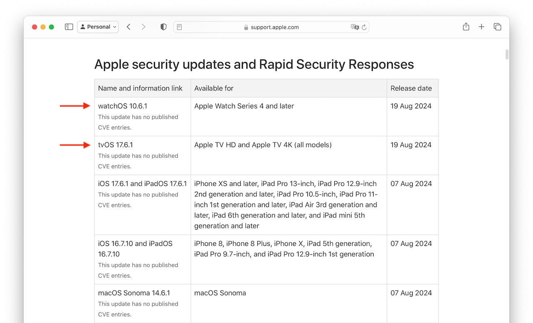
Task: Click the page heading Apple security updates
Action: 254,64
